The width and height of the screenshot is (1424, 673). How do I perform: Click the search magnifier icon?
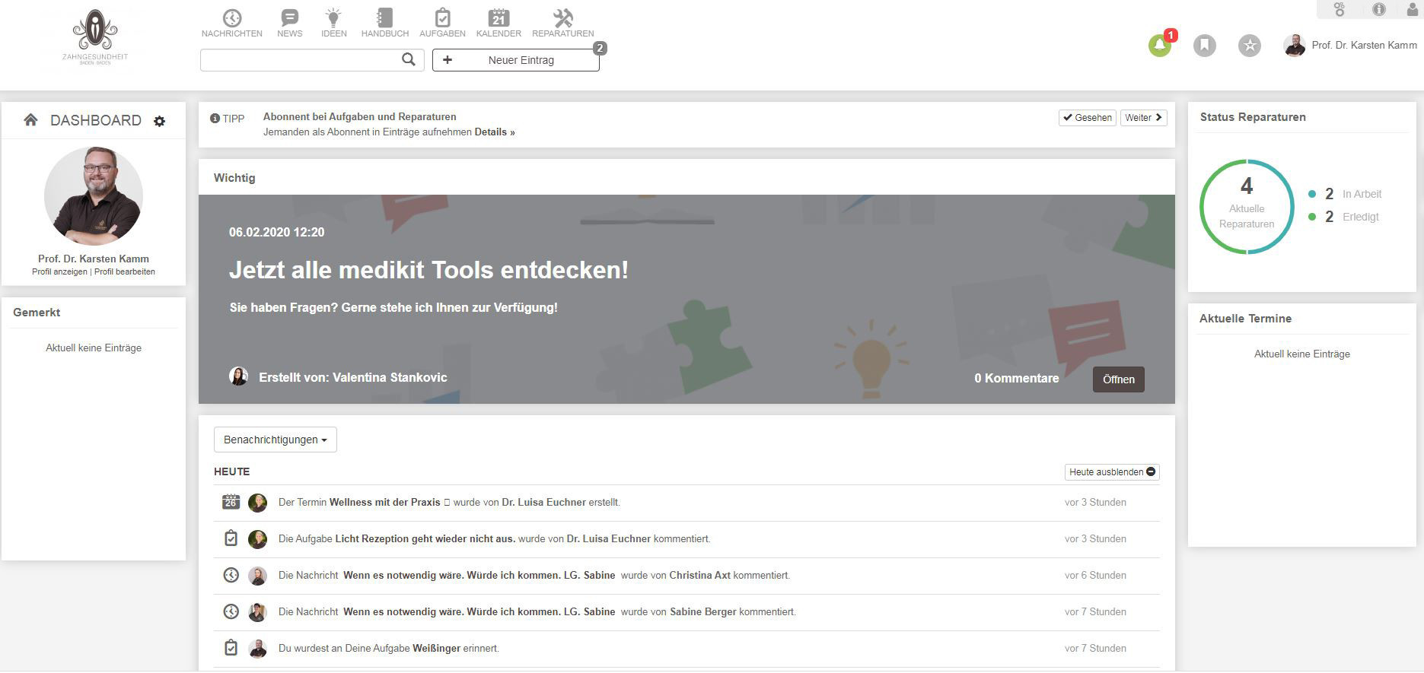coord(409,59)
